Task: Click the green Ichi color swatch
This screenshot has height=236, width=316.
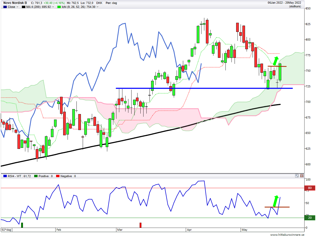Action: point(59,7)
